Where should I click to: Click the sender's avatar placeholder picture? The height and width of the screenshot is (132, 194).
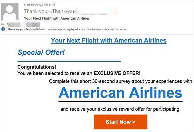(x=11, y=11)
